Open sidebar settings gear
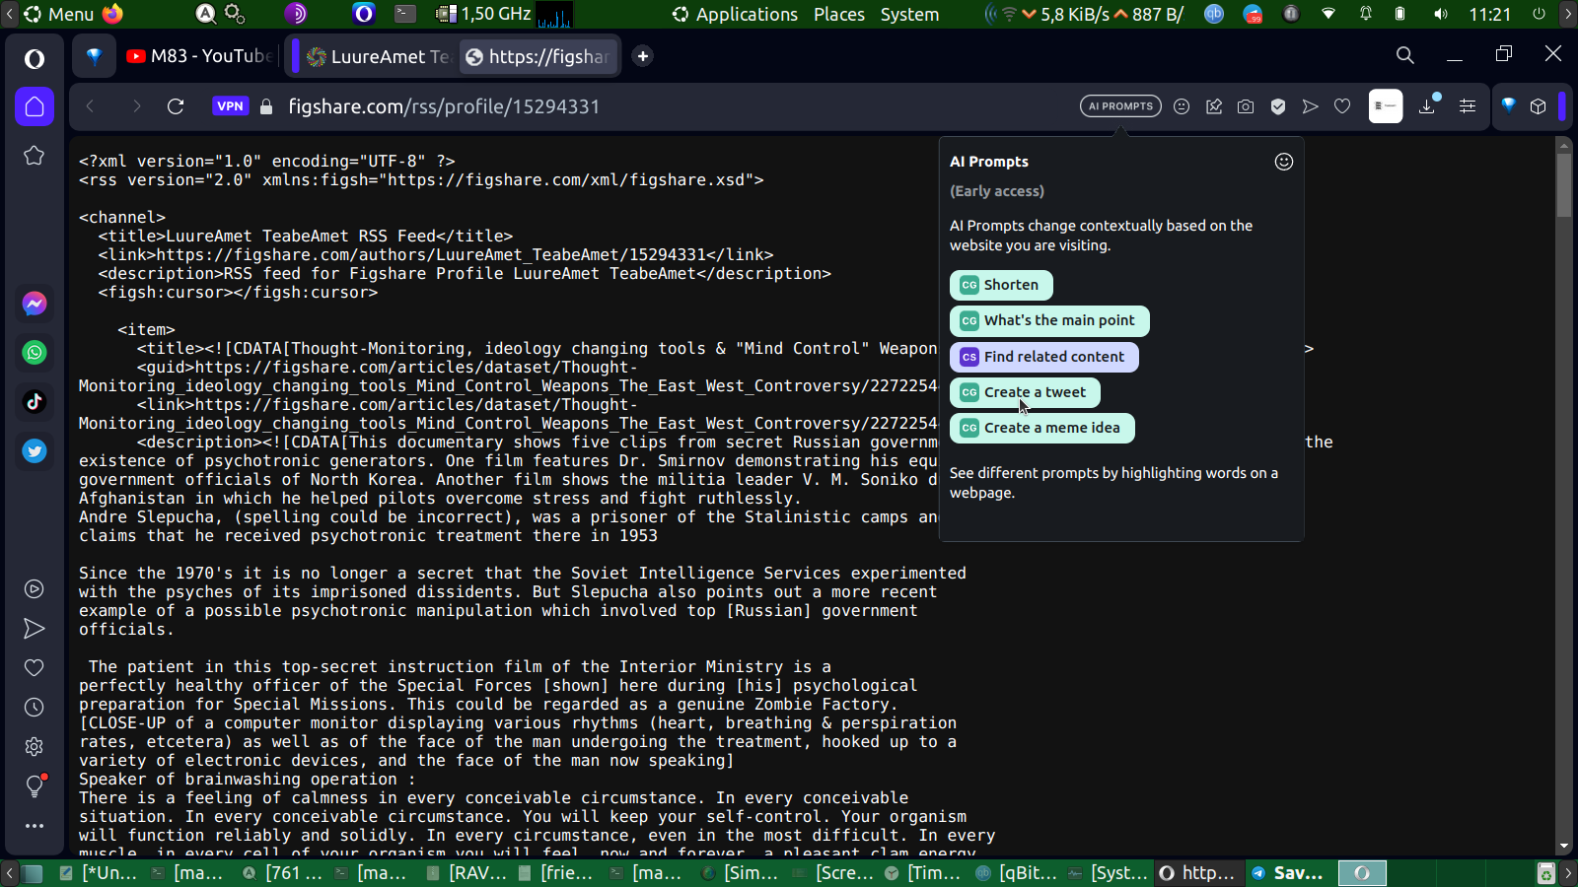The image size is (1578, 887). point(35,747)
